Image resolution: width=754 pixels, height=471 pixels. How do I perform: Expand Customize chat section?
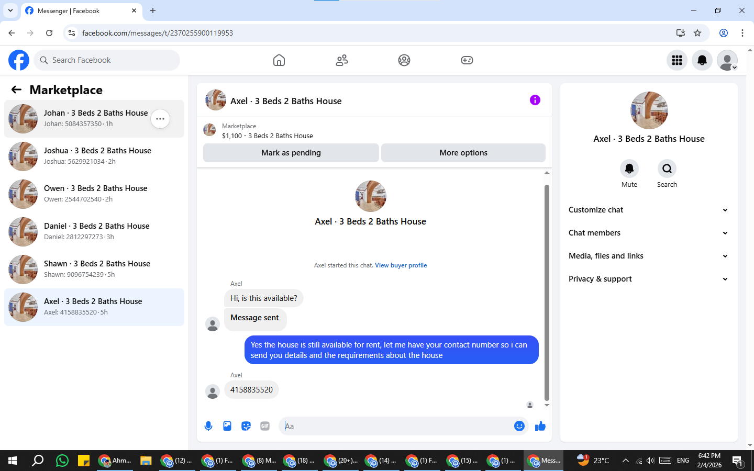click(649, 210)
